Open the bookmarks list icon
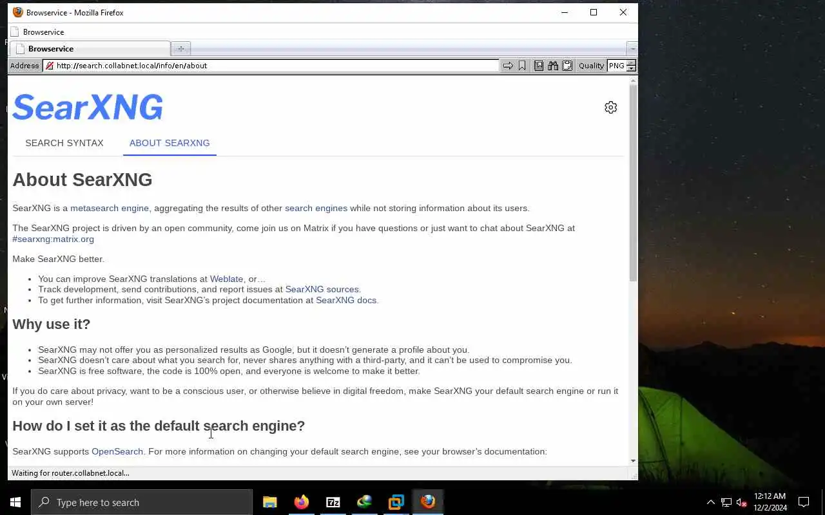Screen dimensions: 825x515 (x=539, y=66)
